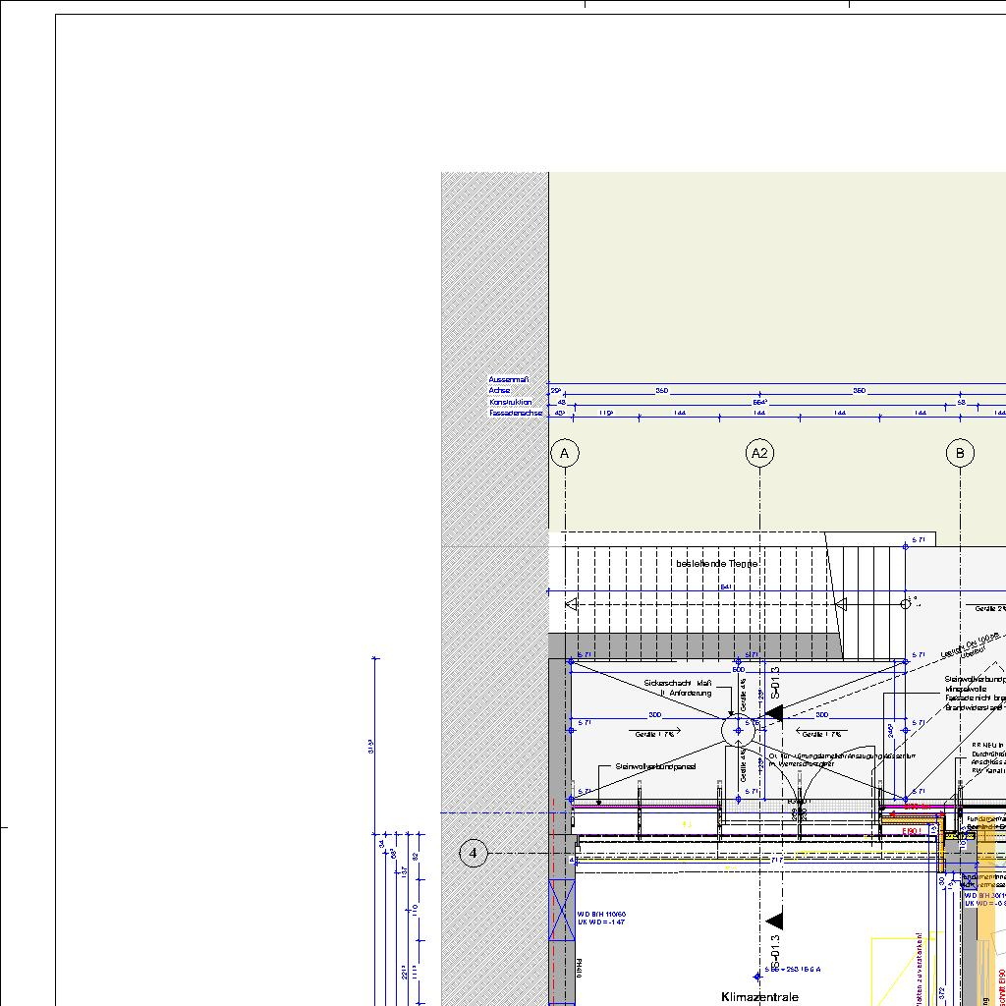Click the blue WD B/H 110/60 annotation

point(601,914)
